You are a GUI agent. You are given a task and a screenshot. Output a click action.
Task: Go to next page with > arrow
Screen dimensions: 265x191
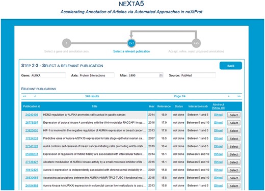[x=229, y=96]
